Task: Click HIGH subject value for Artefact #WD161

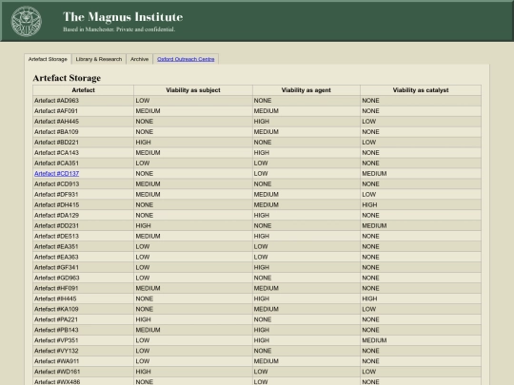Action: (x=143, y=372)
